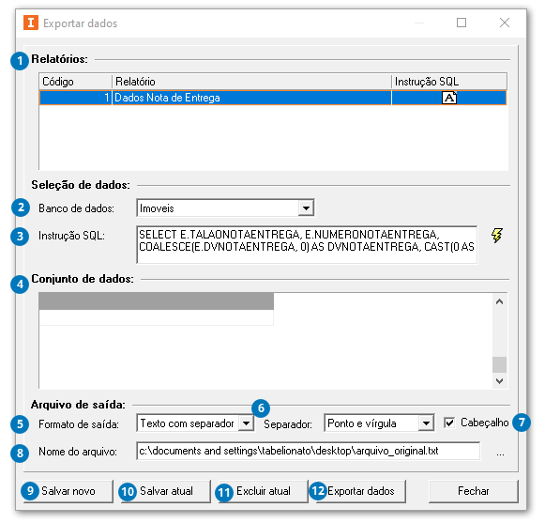Select the Dados Nota de Entrega report row
This screenshot has width=545, height=523.
coord(273,98)
